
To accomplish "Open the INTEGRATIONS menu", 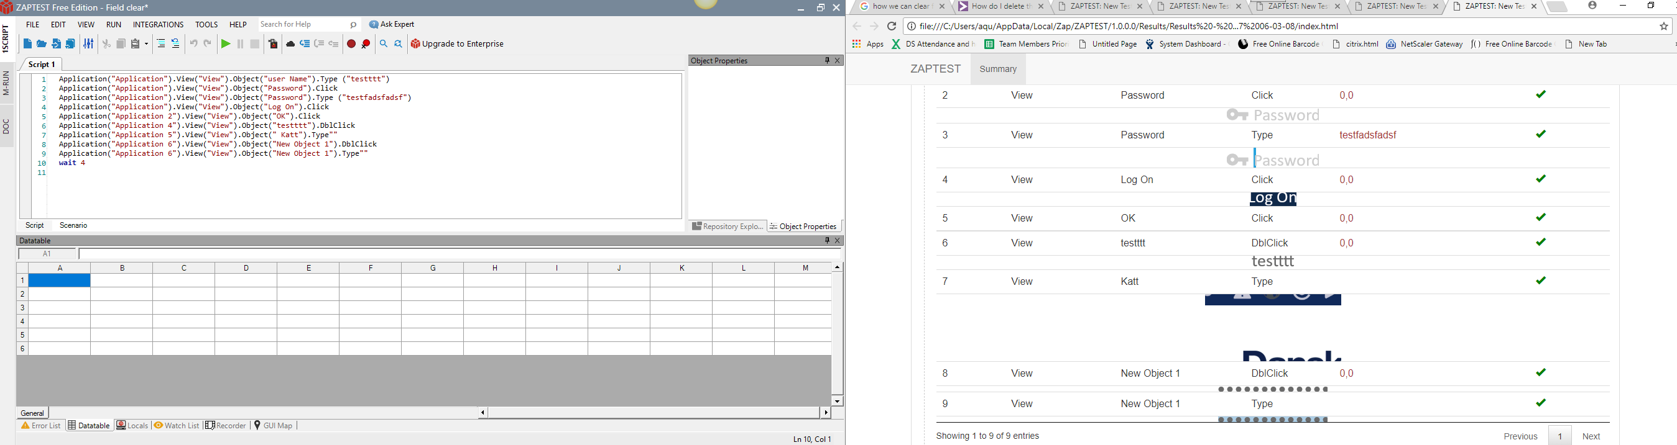I will pos(158,25).
